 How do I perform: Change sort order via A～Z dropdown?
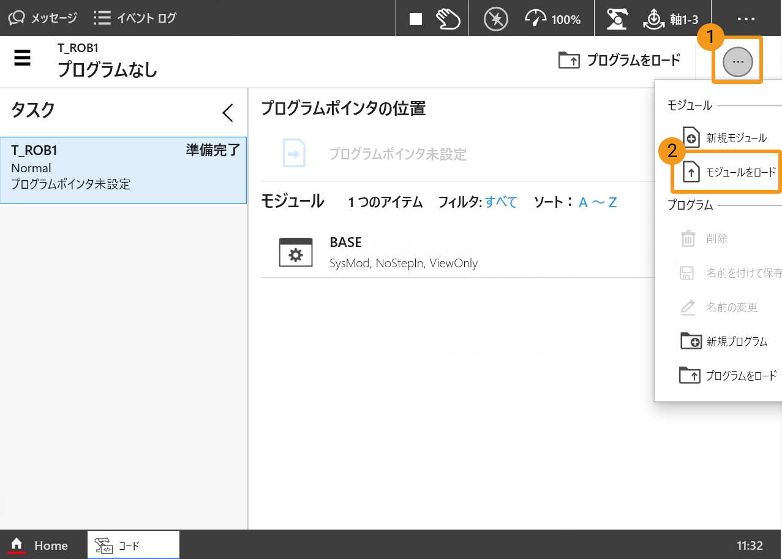tap(597, 202)
